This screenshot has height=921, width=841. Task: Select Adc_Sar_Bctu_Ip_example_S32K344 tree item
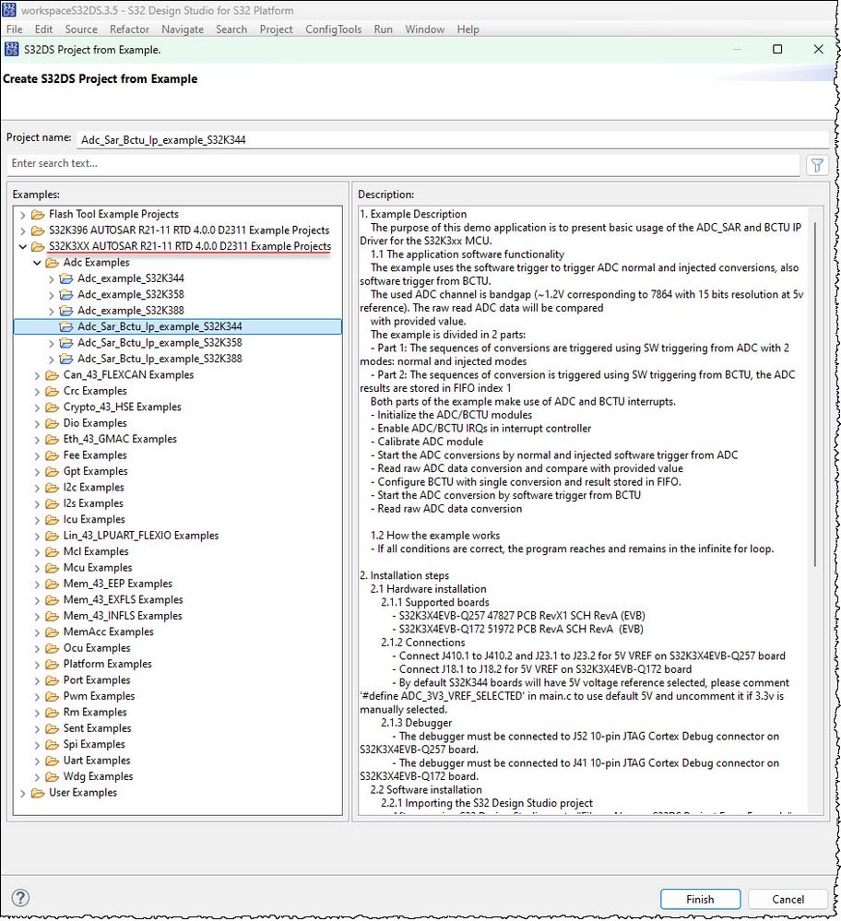click(177, 326)
